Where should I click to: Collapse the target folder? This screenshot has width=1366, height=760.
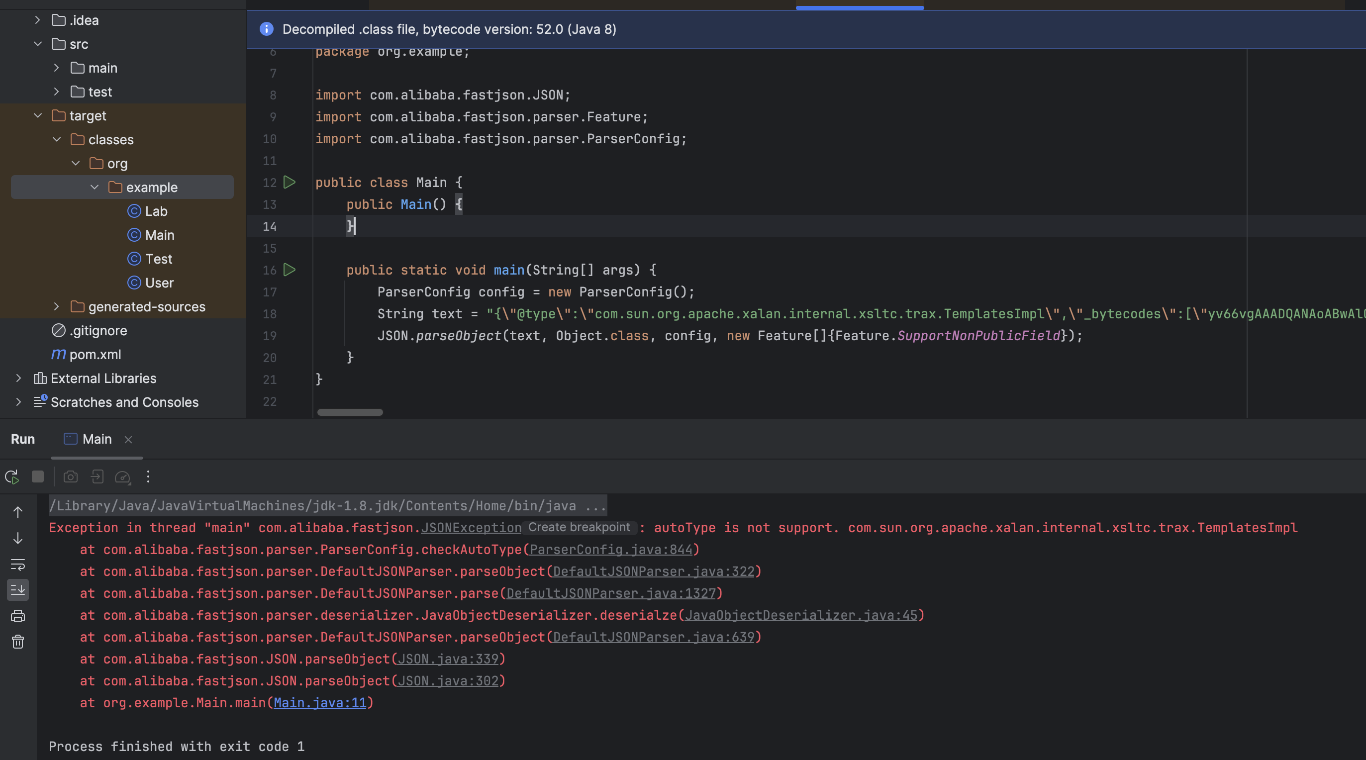38,115
